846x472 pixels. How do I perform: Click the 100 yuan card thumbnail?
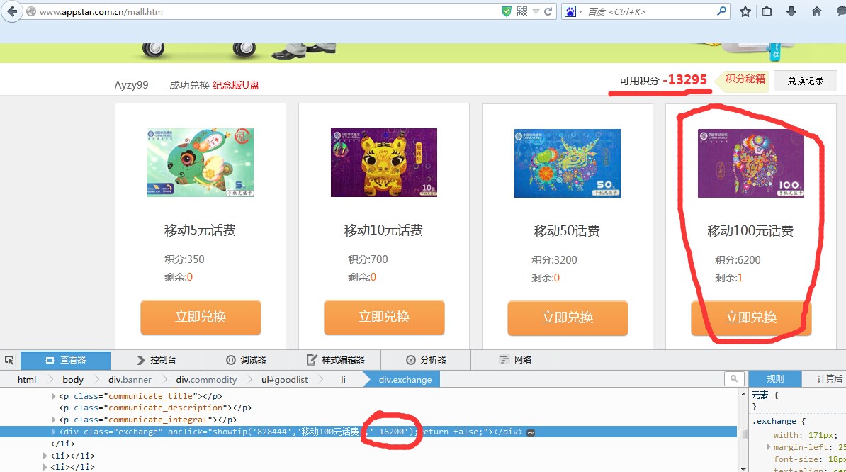pyautogui.click(x=750, y=163)
